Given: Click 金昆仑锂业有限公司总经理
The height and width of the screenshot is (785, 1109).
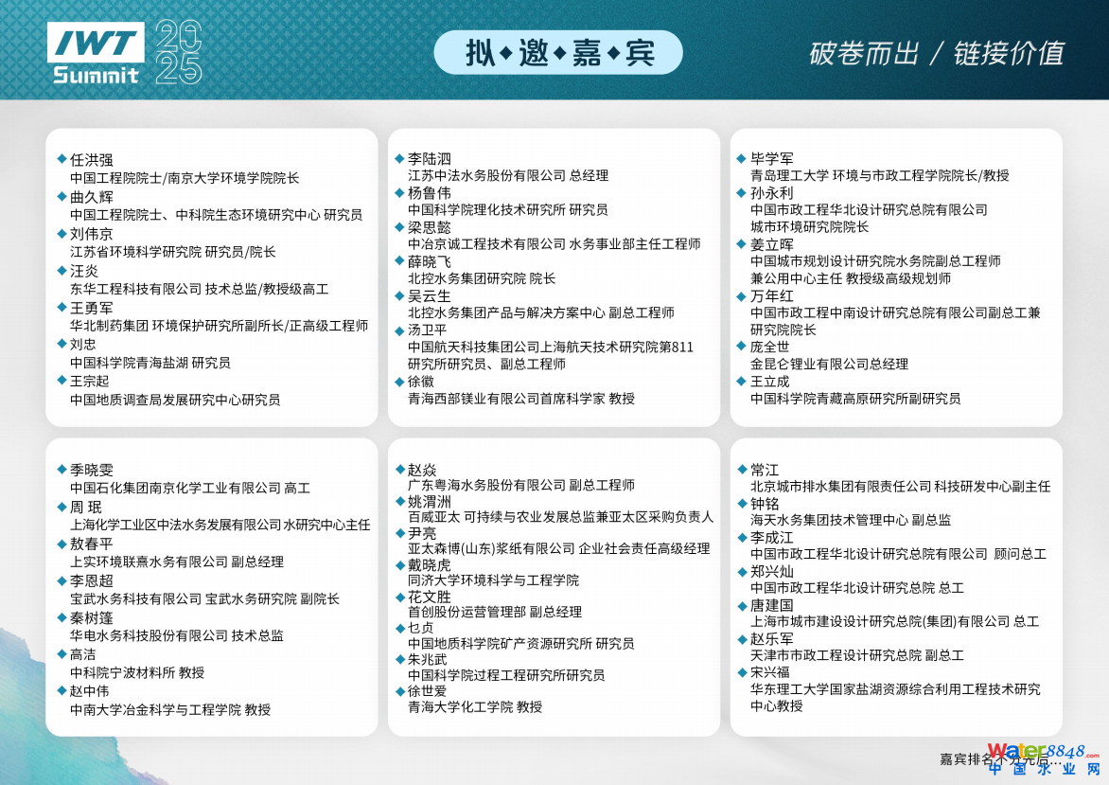Looking at the screenshot, I should (x=829, y=364).
